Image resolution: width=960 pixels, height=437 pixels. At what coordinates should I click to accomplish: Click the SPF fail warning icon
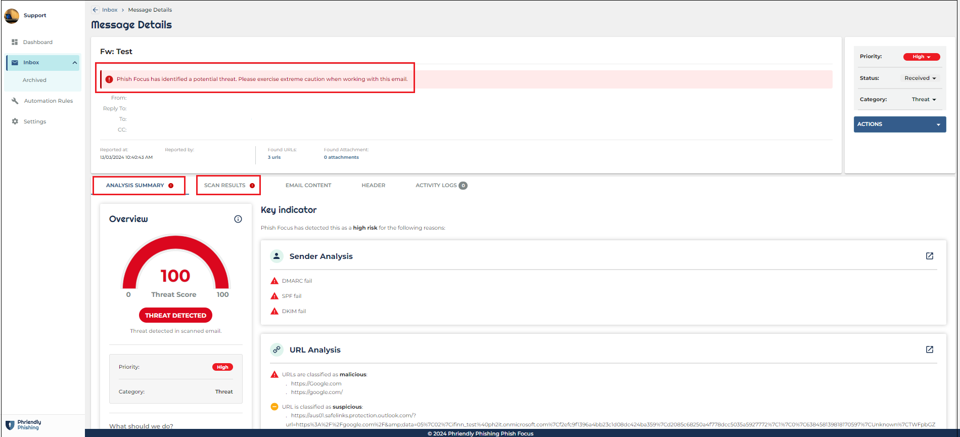coord(275,296)
